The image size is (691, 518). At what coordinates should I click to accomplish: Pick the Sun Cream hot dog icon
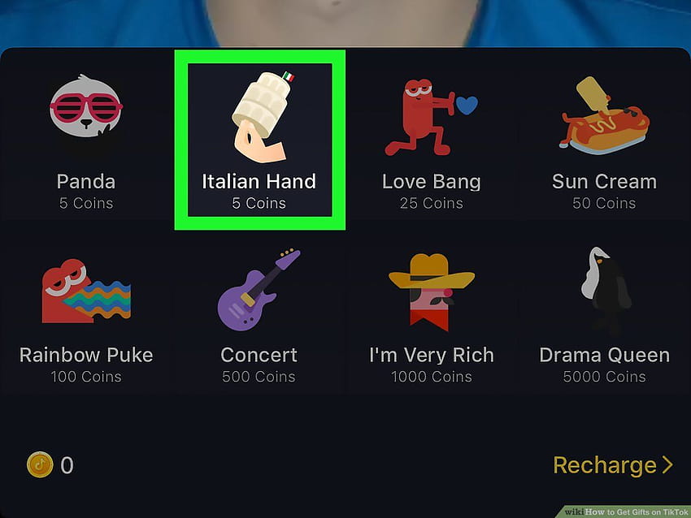(604, 114)
